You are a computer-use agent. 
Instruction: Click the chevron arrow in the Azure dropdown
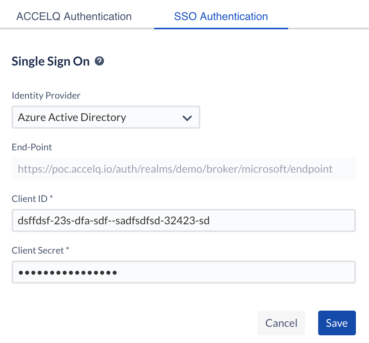tap(187, 118)
